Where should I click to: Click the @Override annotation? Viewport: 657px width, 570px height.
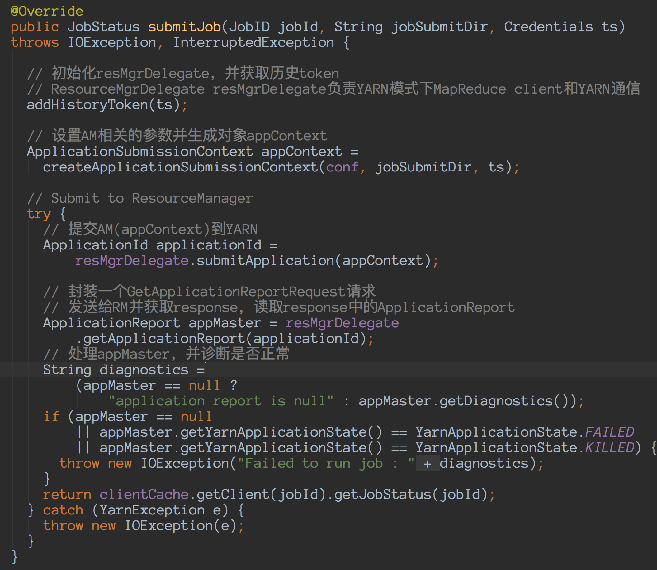47,12
